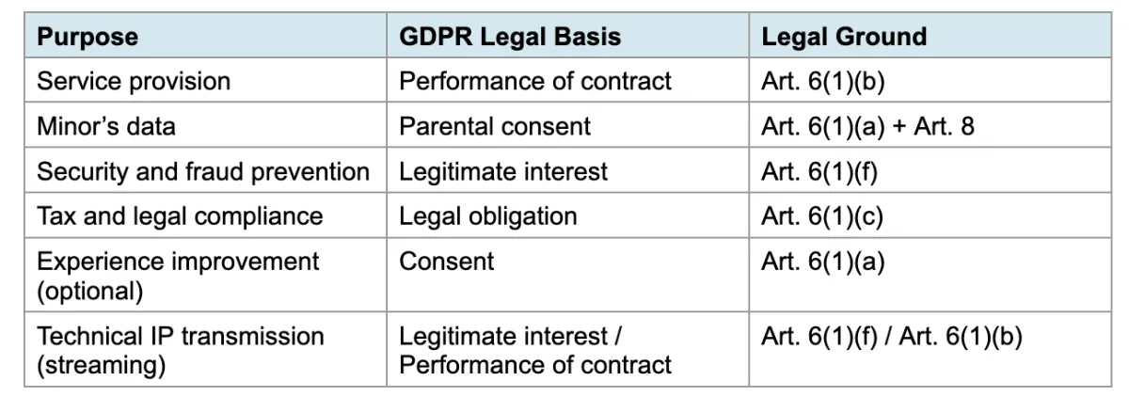
Task: Click the Legal obligation cell
Action: (567, 216)
